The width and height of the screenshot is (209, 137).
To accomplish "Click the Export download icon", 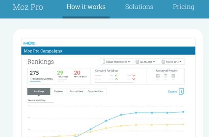I will [182, 92].
